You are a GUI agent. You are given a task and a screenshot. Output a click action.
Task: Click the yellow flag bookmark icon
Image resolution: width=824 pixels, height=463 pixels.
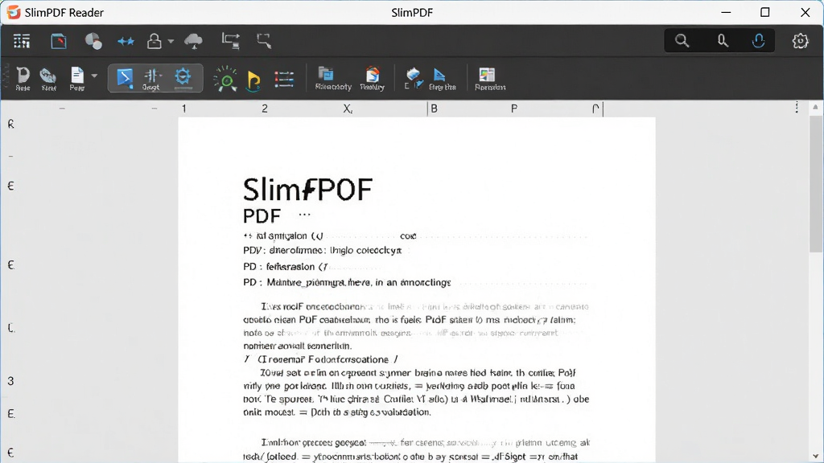click(253, 80)
